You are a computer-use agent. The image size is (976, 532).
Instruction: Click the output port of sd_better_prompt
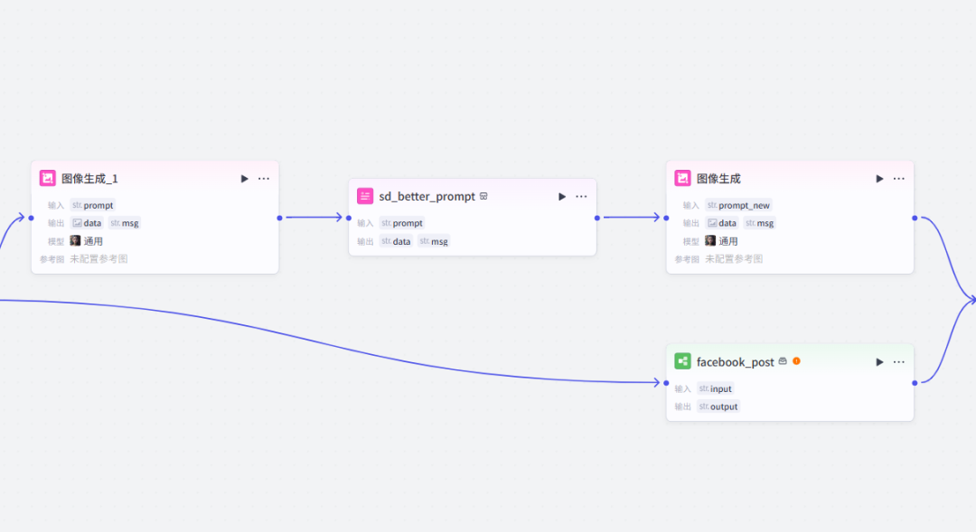click(x=597, y=218)
